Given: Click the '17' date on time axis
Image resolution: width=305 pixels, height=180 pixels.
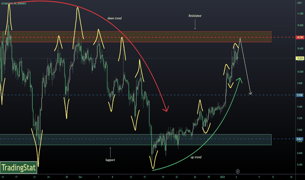Looking at the screenshot, I should [x=16, y=177].
